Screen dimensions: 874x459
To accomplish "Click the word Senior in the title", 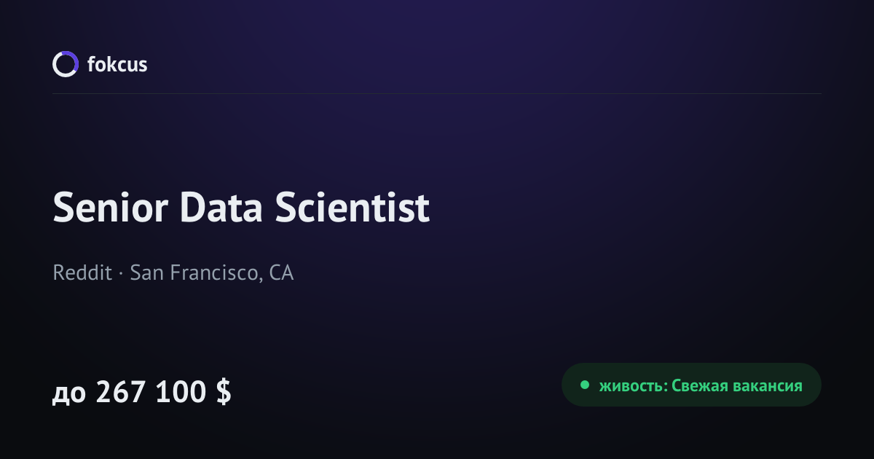I will pyautogui.click(x=111, y=208).
